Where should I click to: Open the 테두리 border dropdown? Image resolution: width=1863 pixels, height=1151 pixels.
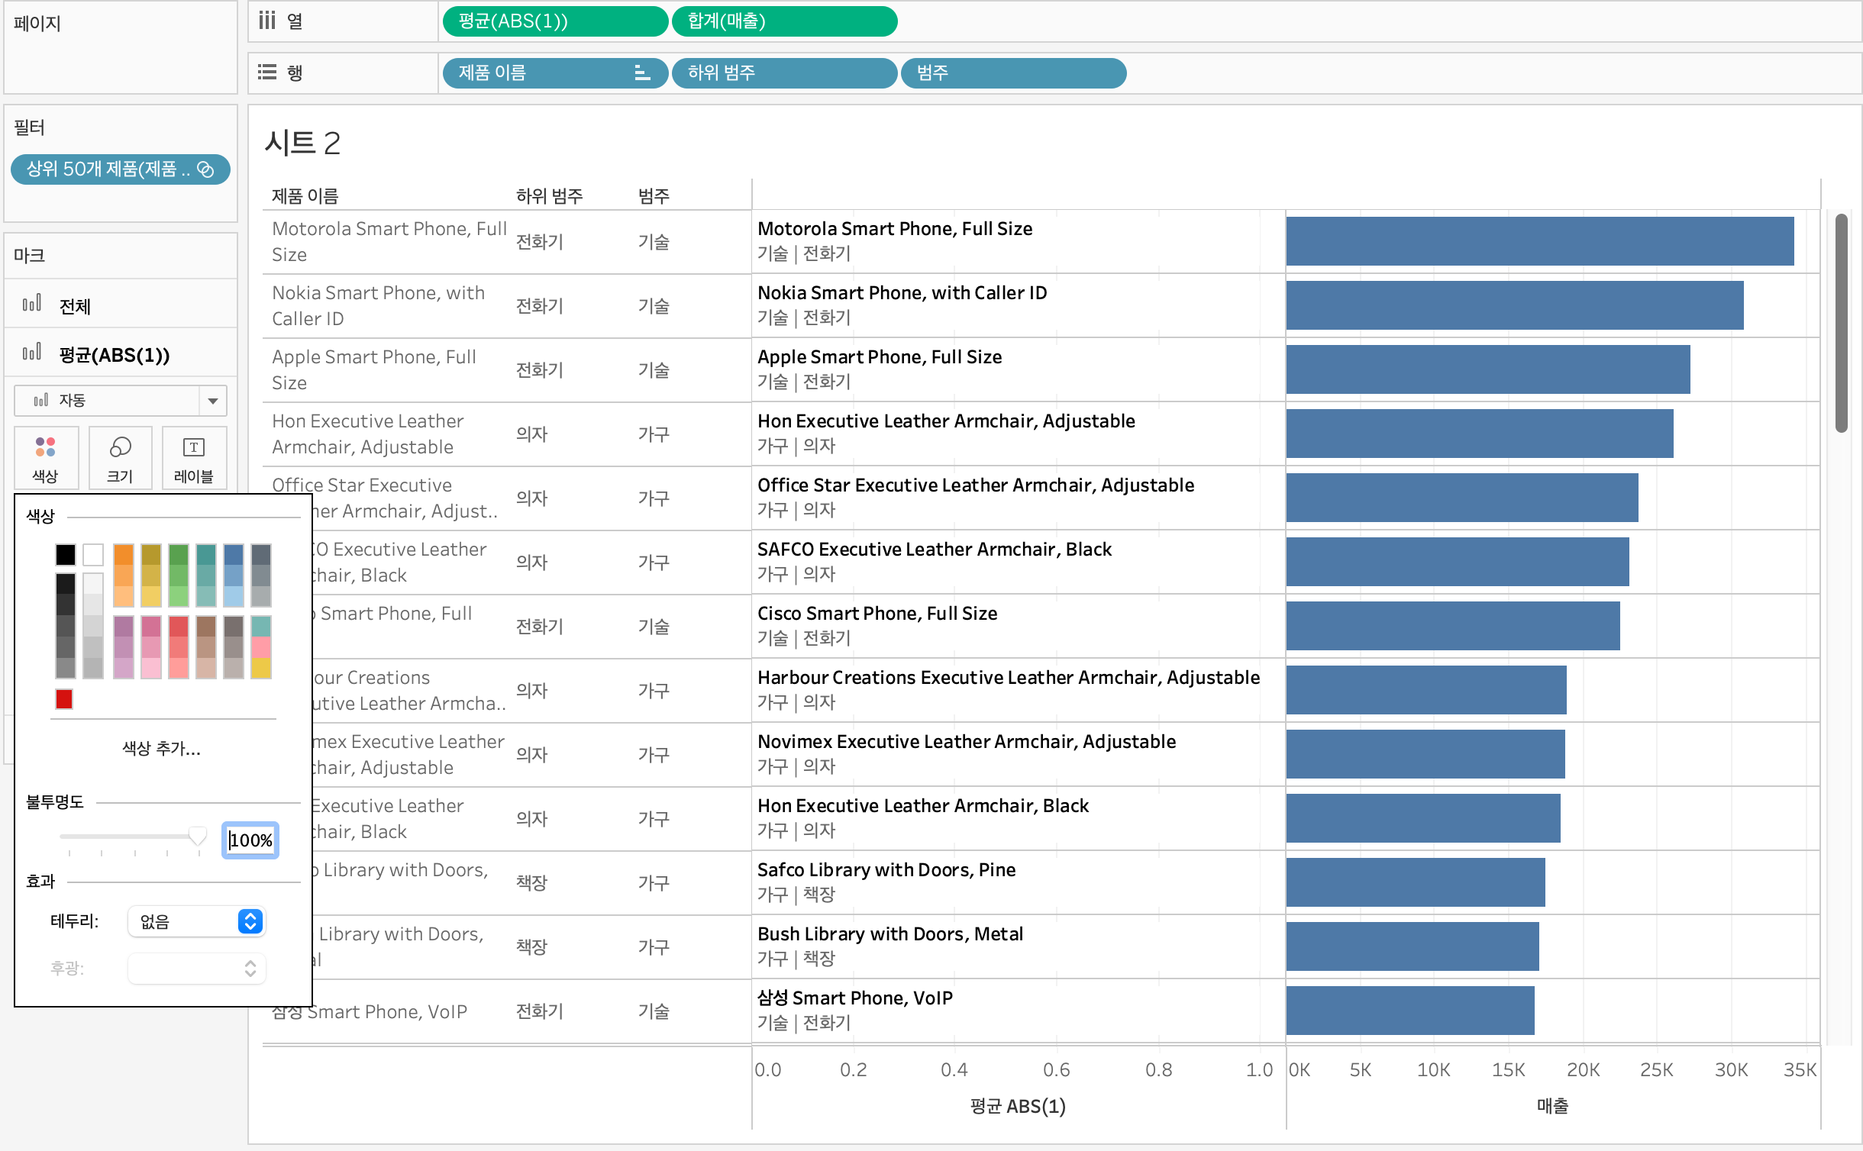point(196,921)
